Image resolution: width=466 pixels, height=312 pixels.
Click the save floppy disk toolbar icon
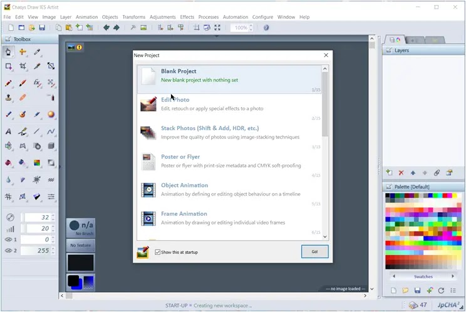point(42,28)
